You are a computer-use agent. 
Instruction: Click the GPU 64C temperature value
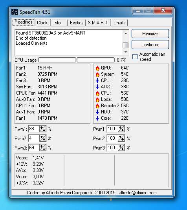125,68
